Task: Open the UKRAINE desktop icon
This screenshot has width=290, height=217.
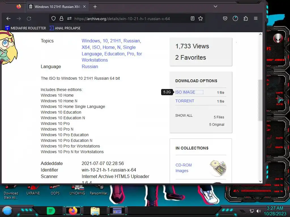Action: (33, 190)
